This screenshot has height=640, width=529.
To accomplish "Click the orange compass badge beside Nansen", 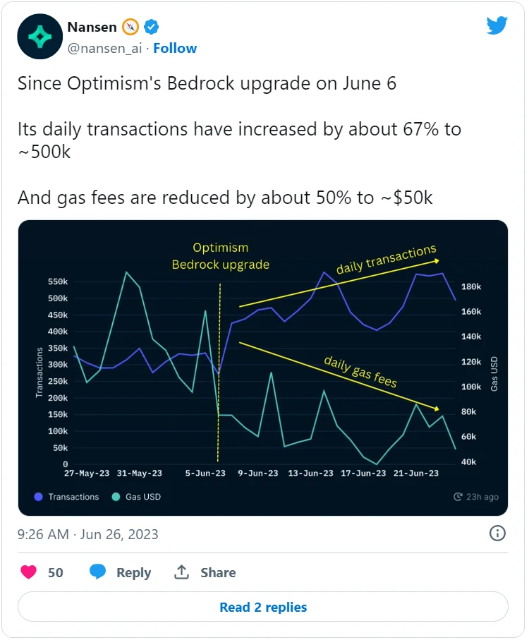I will click(130, 28).
